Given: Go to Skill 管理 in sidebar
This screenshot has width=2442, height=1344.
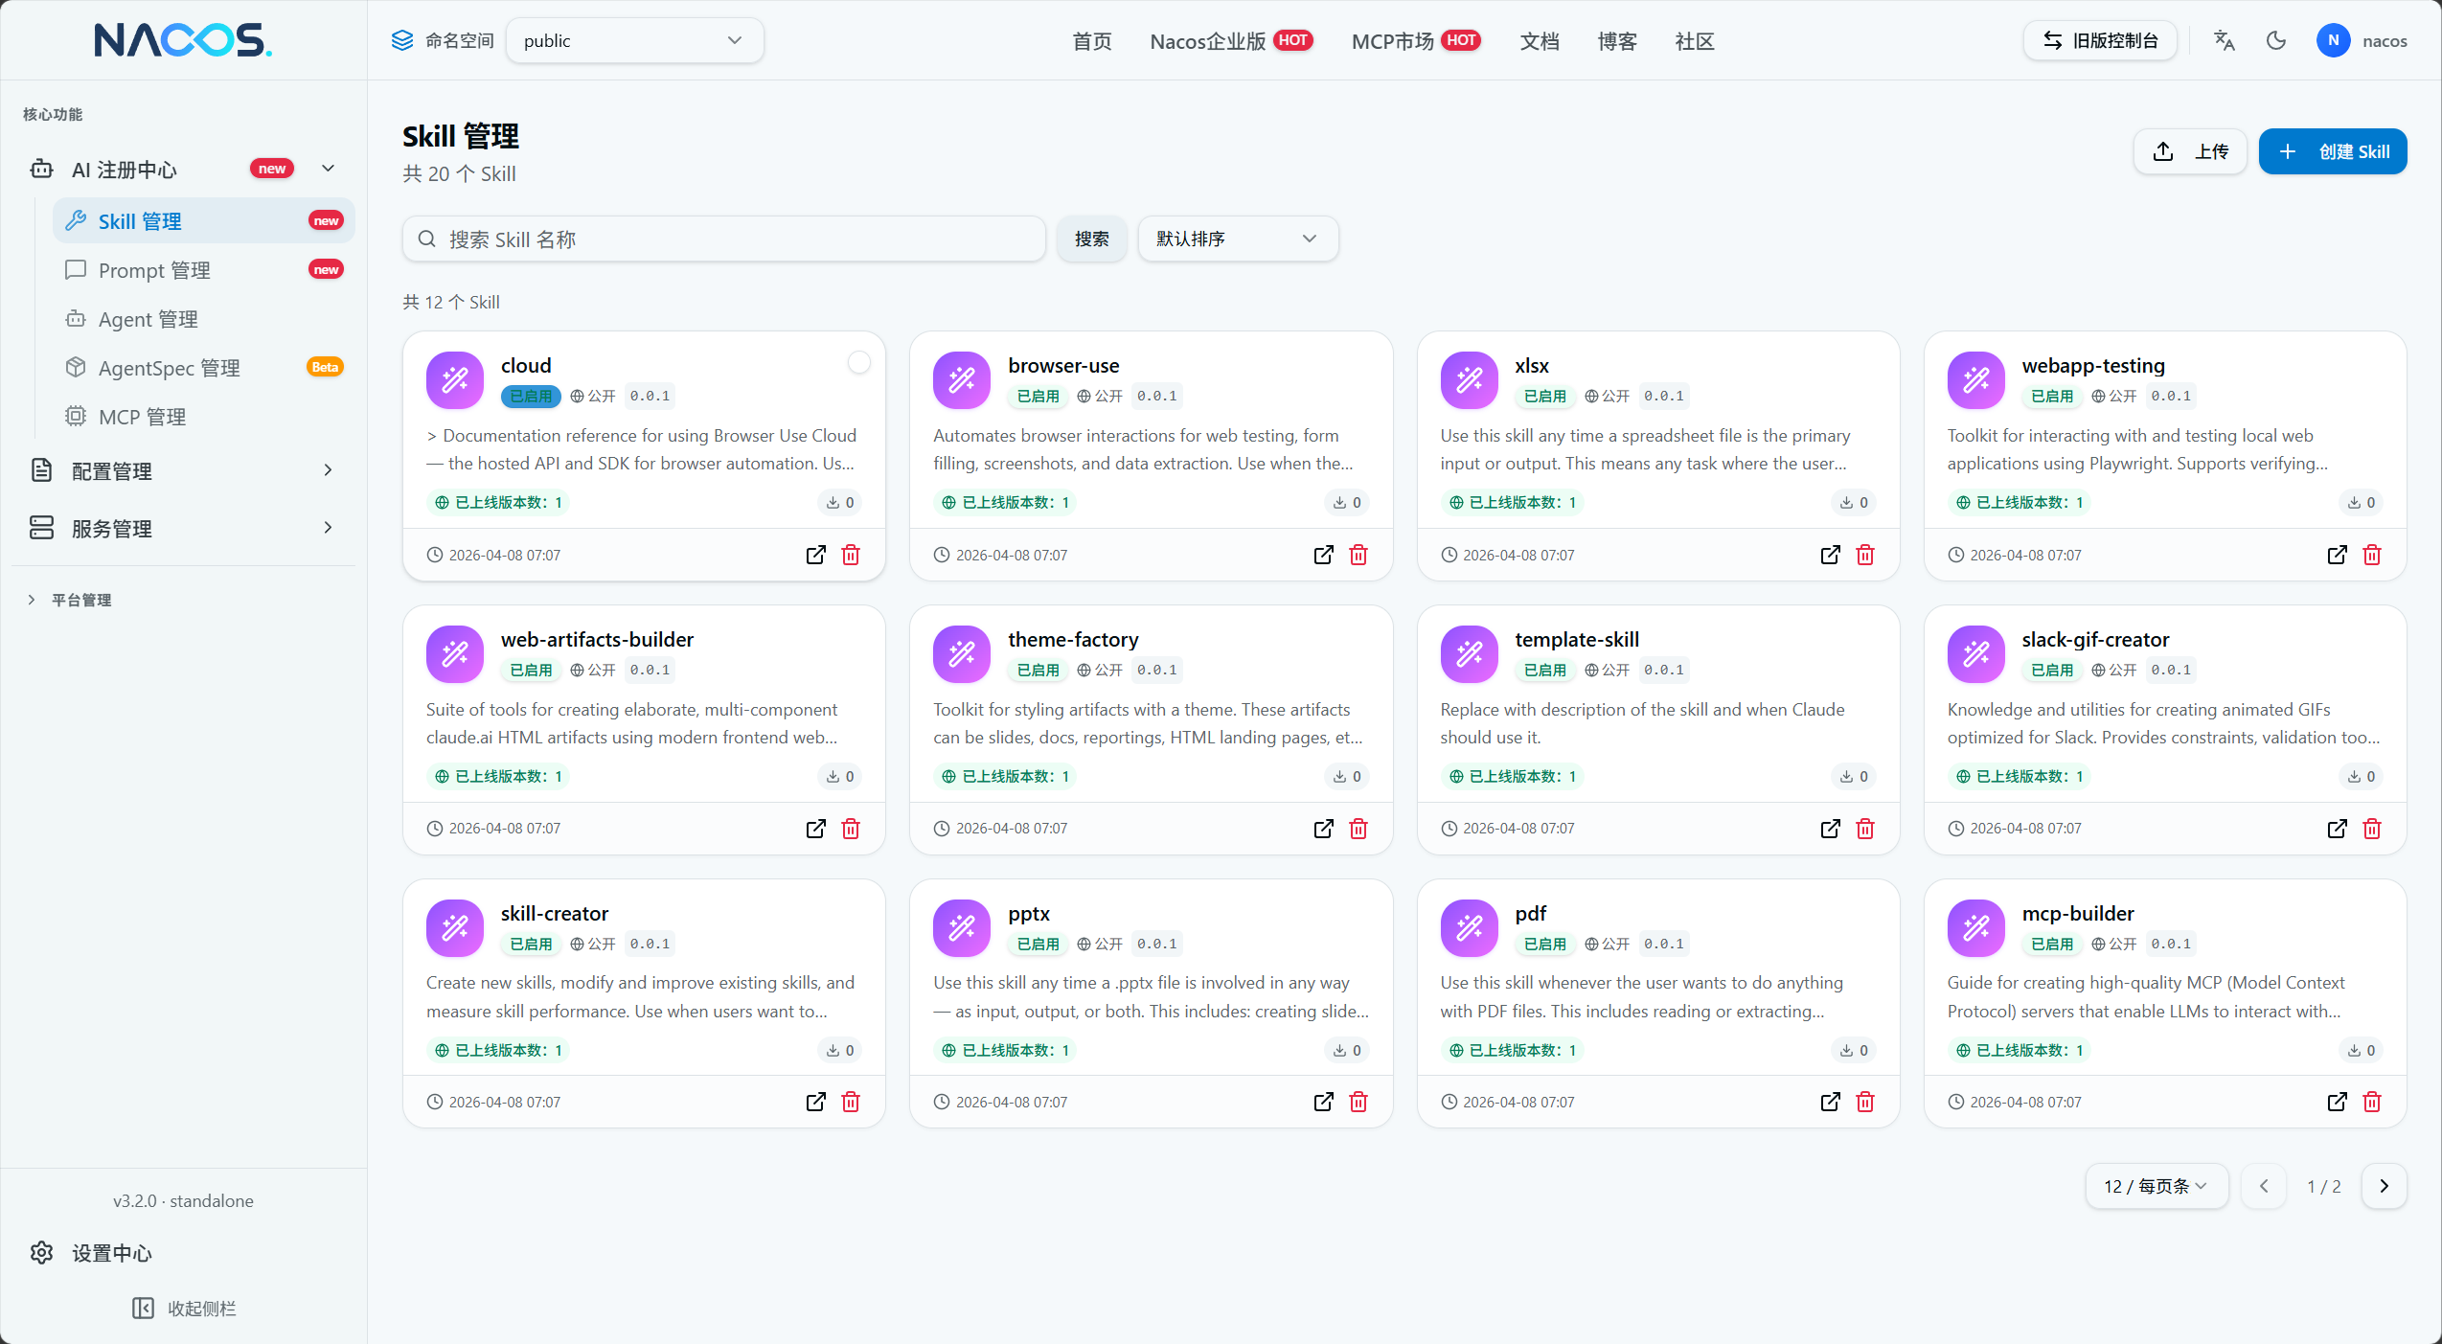Looking at the screenshot, I should (203, 220).
